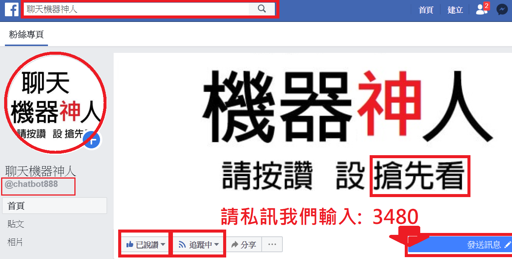Open 建立 link in top bar
The width and height of the screenshot is (512, 259).
455,10
